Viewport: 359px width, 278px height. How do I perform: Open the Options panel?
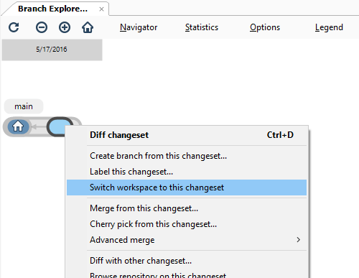coord(265,27)
